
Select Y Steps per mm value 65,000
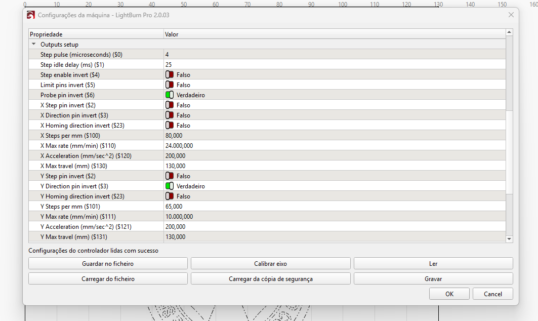(174, 207)
